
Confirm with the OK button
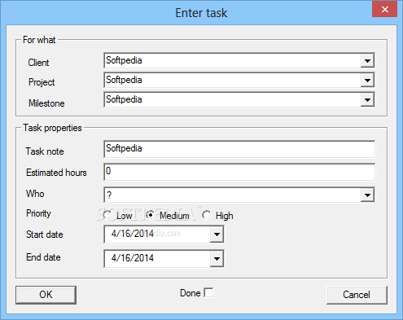point(46,295)
